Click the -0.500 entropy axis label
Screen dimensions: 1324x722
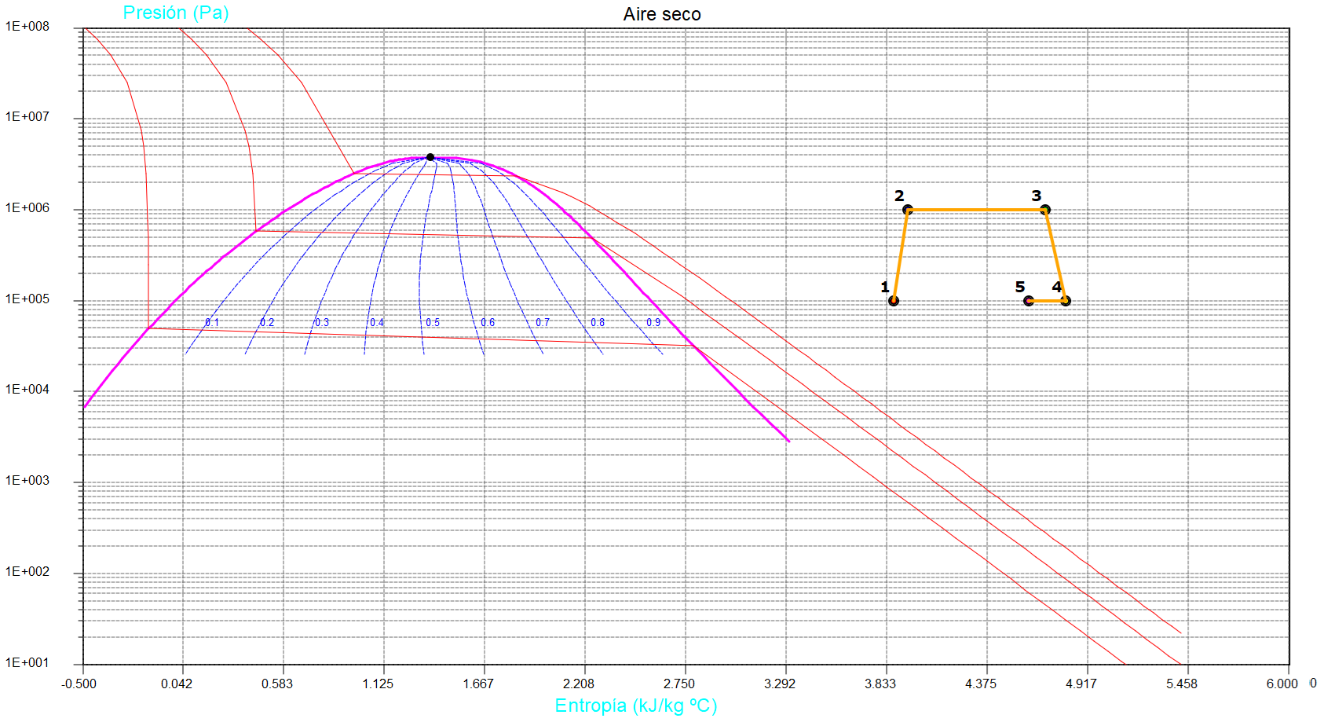(x=79, y=684)
